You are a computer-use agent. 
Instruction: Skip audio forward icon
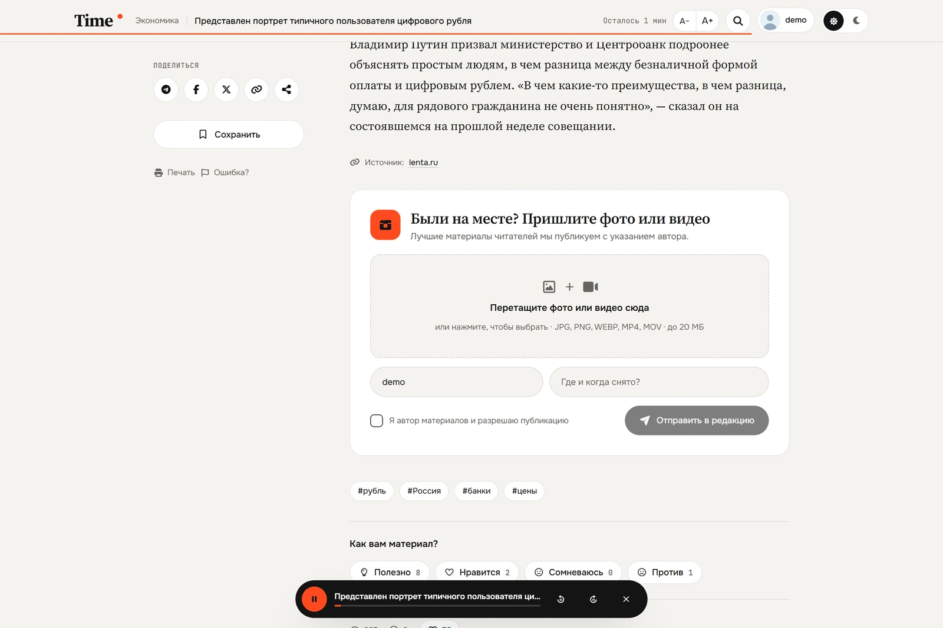(x=594, y=599)
